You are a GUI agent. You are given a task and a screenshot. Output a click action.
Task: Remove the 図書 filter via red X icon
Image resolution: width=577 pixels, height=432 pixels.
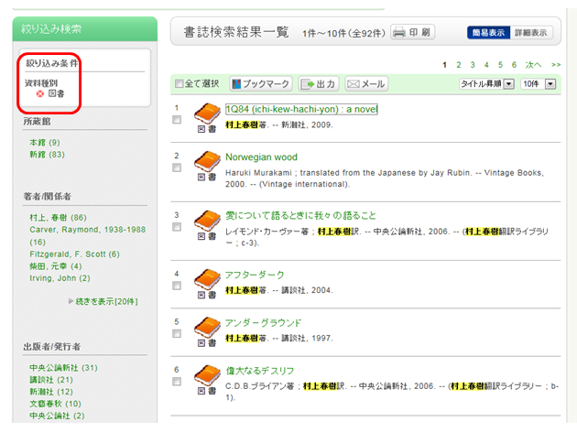click(39, 93)
